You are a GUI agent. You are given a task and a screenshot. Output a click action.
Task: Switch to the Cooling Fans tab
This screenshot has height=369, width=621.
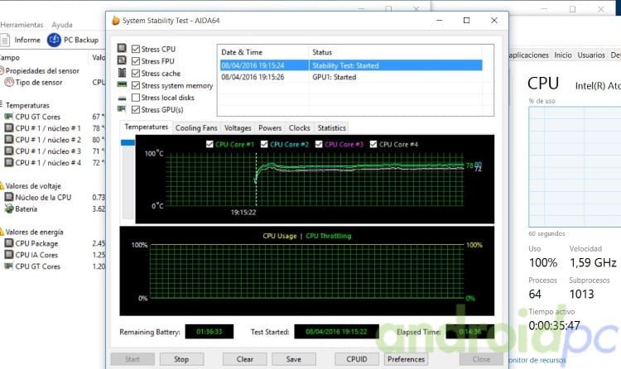point(196,128)
